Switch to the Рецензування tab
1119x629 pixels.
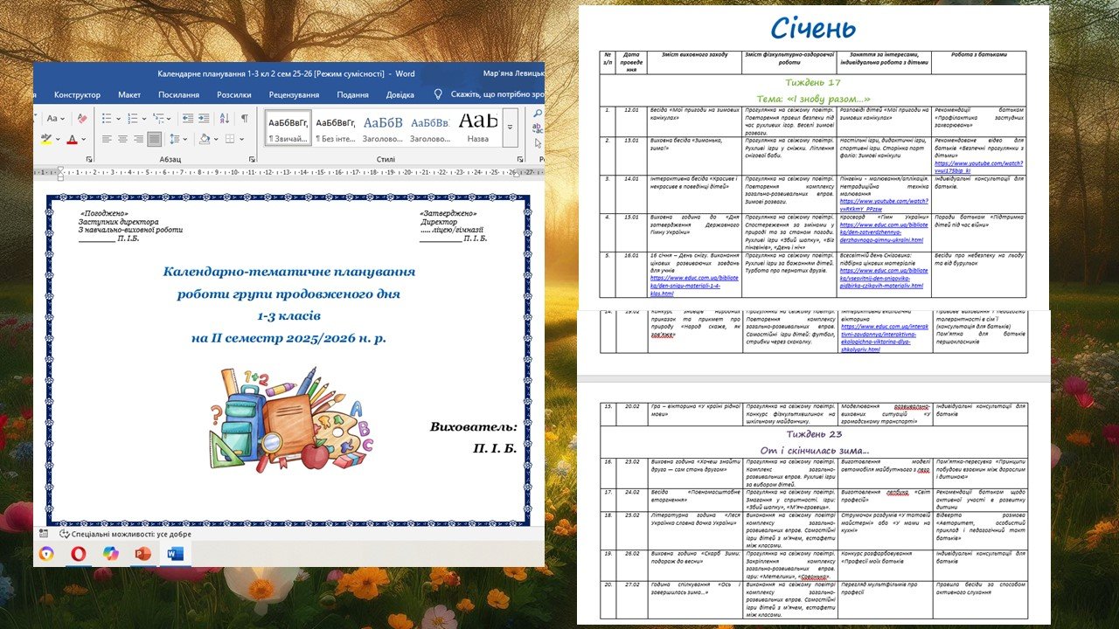[294, 94]
